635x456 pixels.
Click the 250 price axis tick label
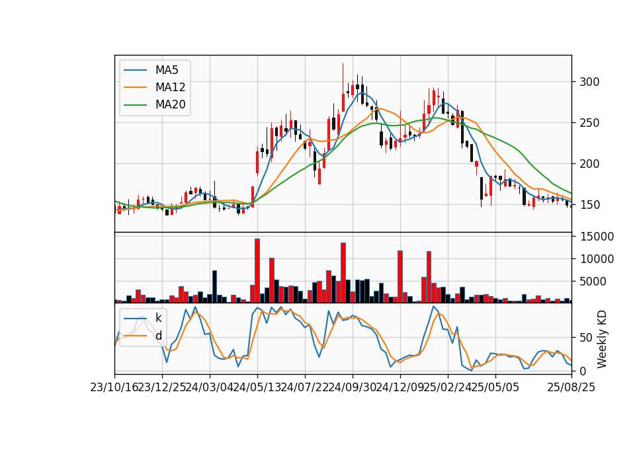point(589,123)
